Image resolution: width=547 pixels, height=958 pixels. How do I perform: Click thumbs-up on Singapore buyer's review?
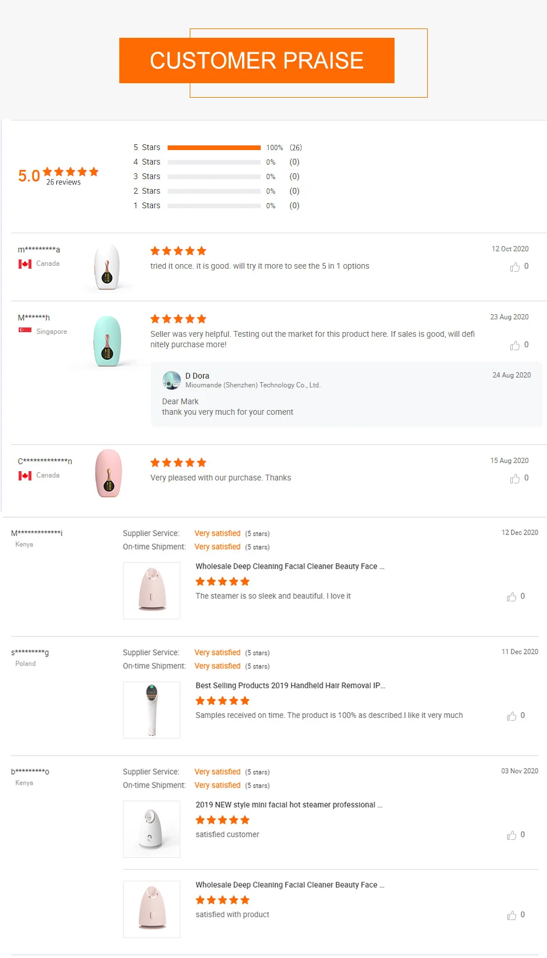(x=515, y=346)
